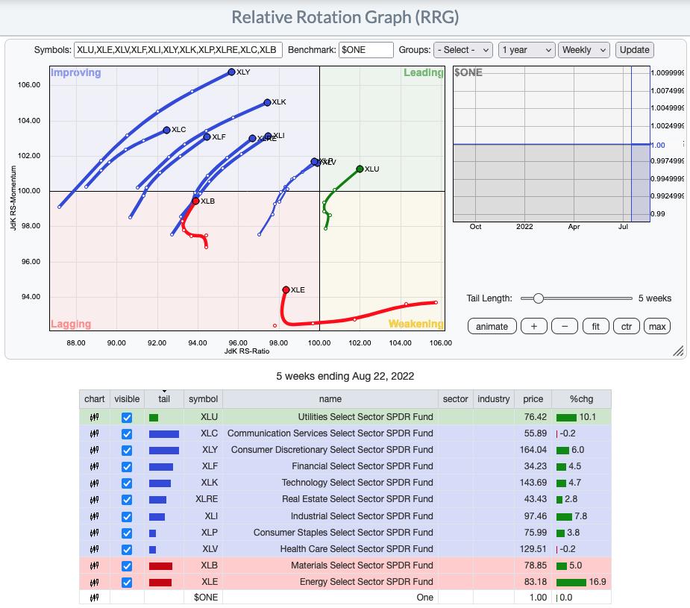Open chart icon for XLU row
This screenshot has width=690, height=608.
coord(94,417)
